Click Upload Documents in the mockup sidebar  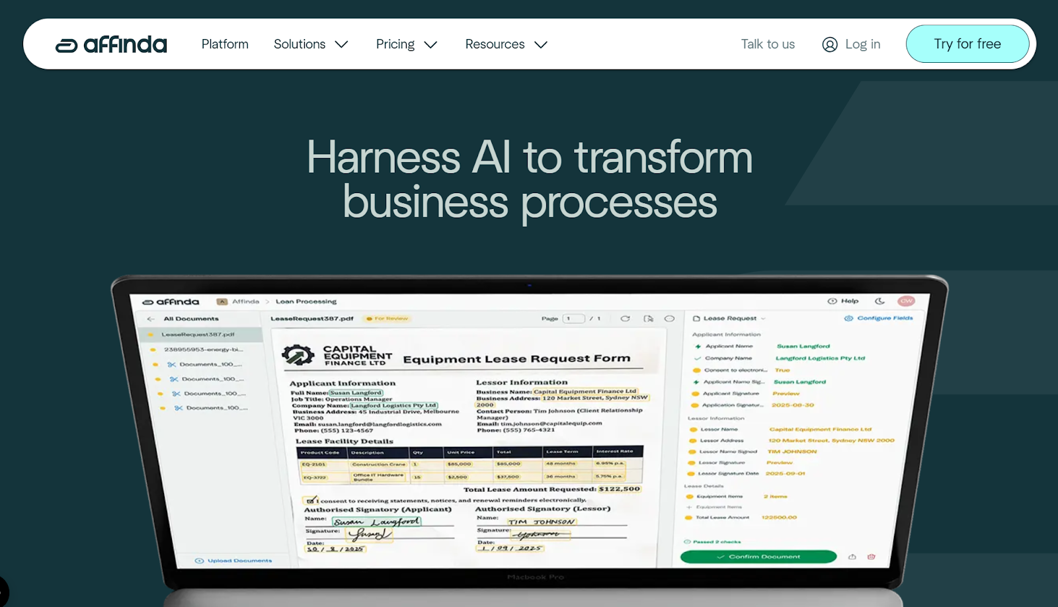(234, 561)
